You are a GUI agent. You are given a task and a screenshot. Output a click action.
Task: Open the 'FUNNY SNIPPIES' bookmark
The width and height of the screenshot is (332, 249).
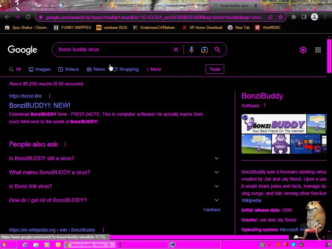tap(72, 28)
